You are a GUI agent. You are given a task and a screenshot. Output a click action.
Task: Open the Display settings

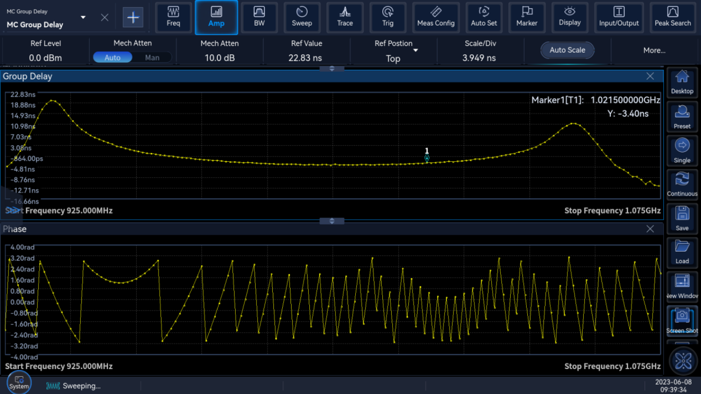pos(570,17)
